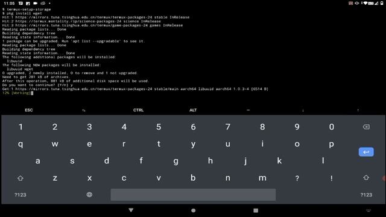Tap the number 1 key

coord(21,127)
